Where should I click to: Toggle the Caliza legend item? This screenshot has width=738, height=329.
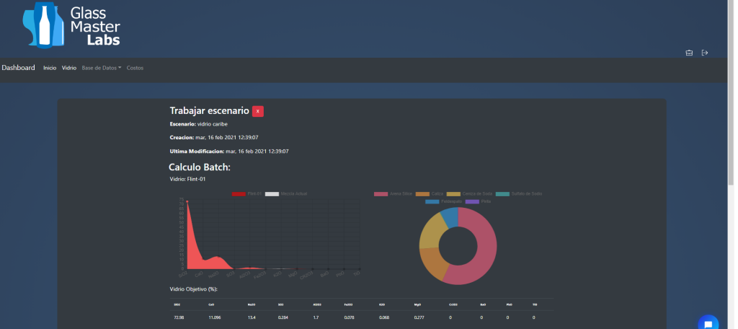(x=432, y=194)
